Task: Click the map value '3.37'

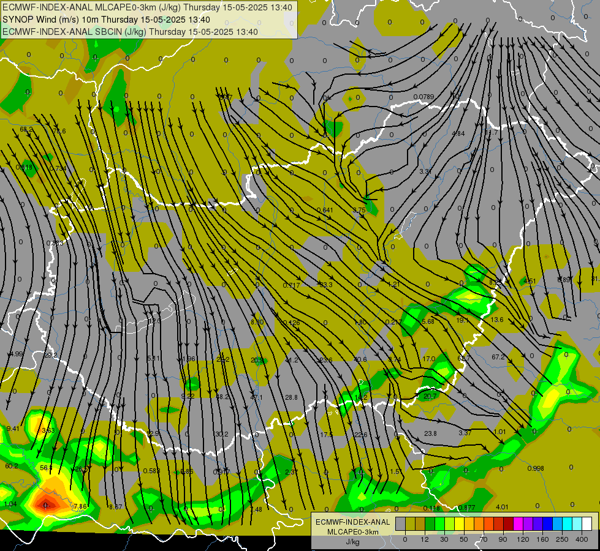Action: 465,433
